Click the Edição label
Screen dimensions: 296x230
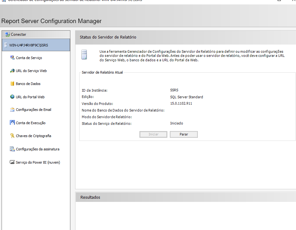tap(88, 97)
